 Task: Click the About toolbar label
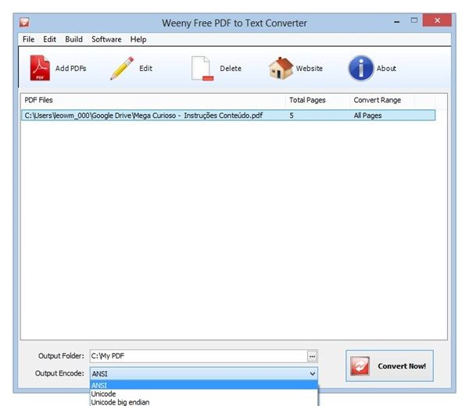pyautogui.click(x=386, y=69)
